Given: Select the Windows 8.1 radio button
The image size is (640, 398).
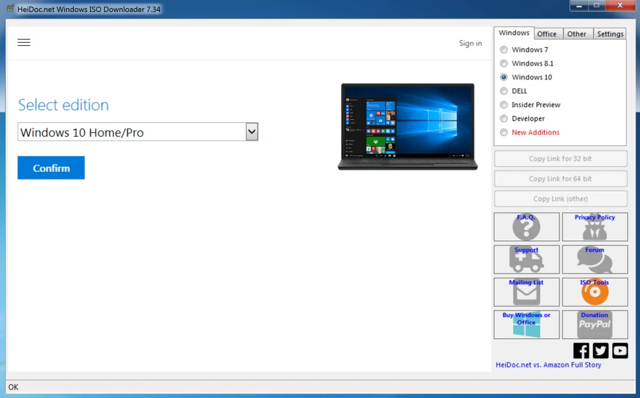Looking at the screenshot, I should click(x=504, y=64).
